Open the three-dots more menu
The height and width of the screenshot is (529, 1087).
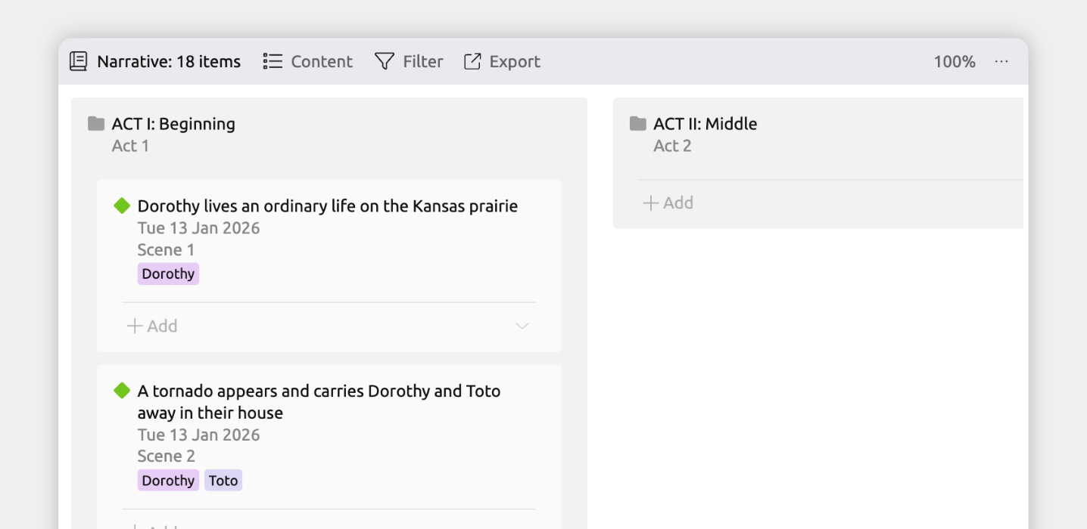pos(1001,61)
